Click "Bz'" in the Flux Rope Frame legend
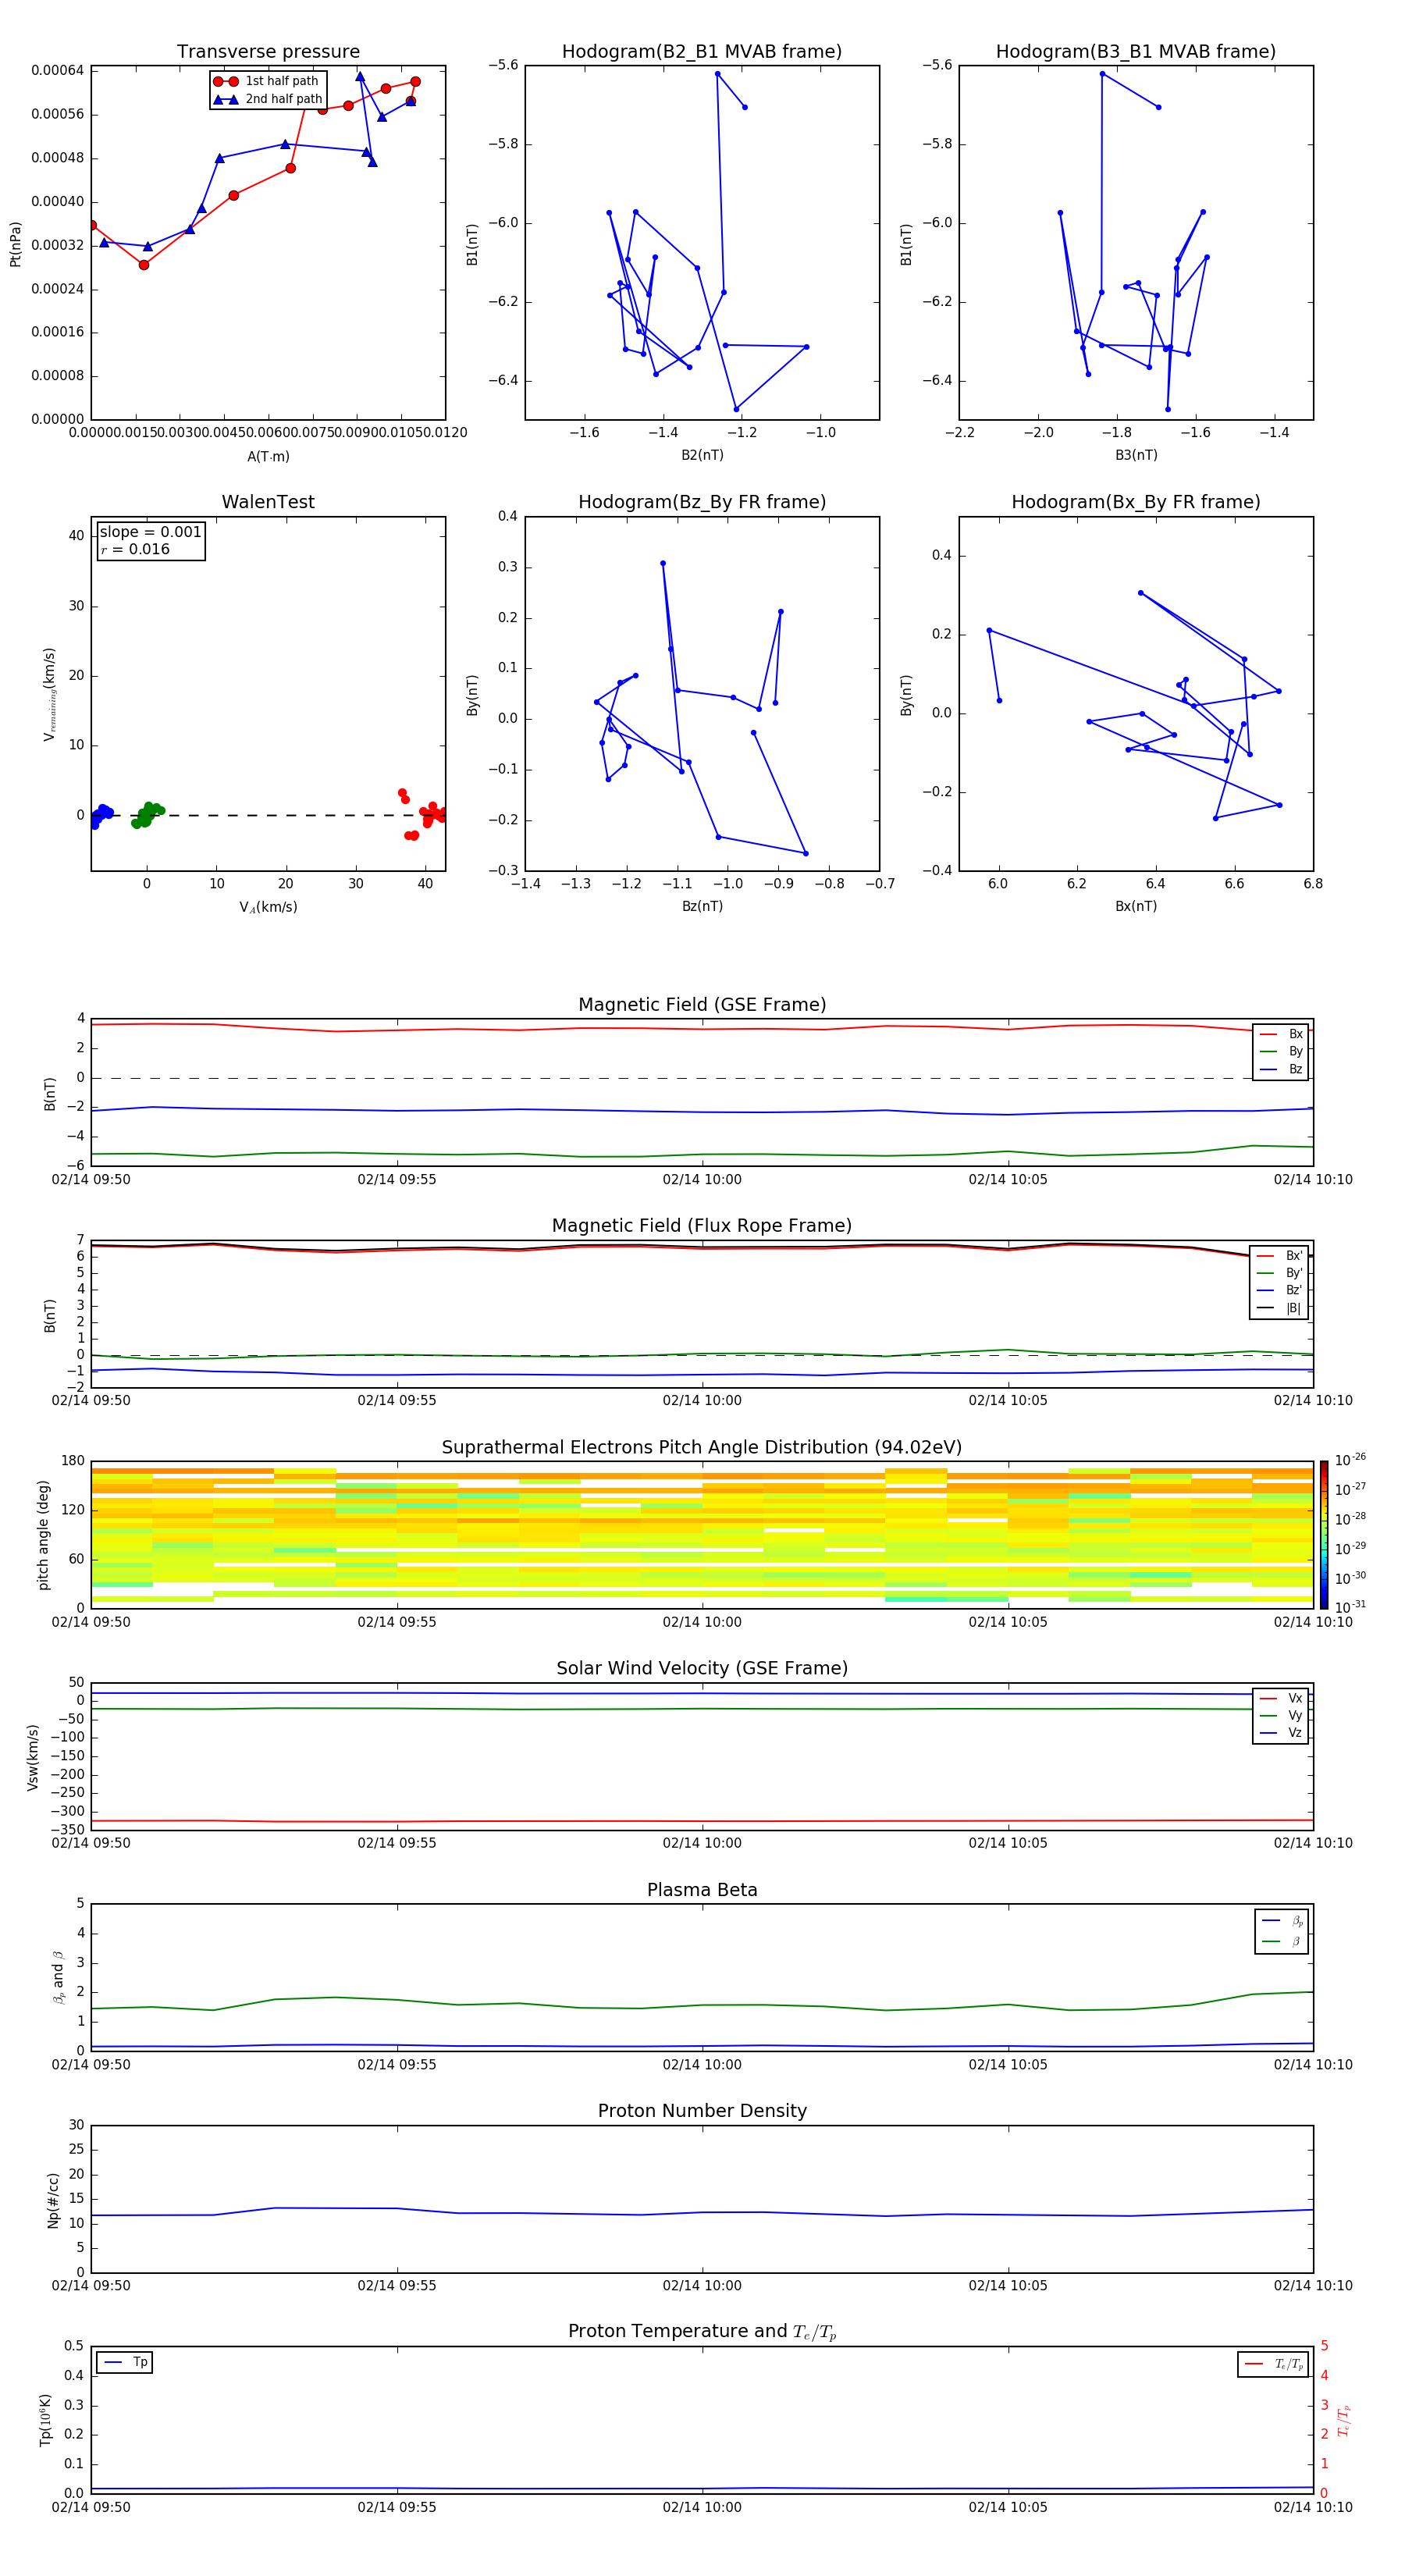 click(x=1294, y=1291)
